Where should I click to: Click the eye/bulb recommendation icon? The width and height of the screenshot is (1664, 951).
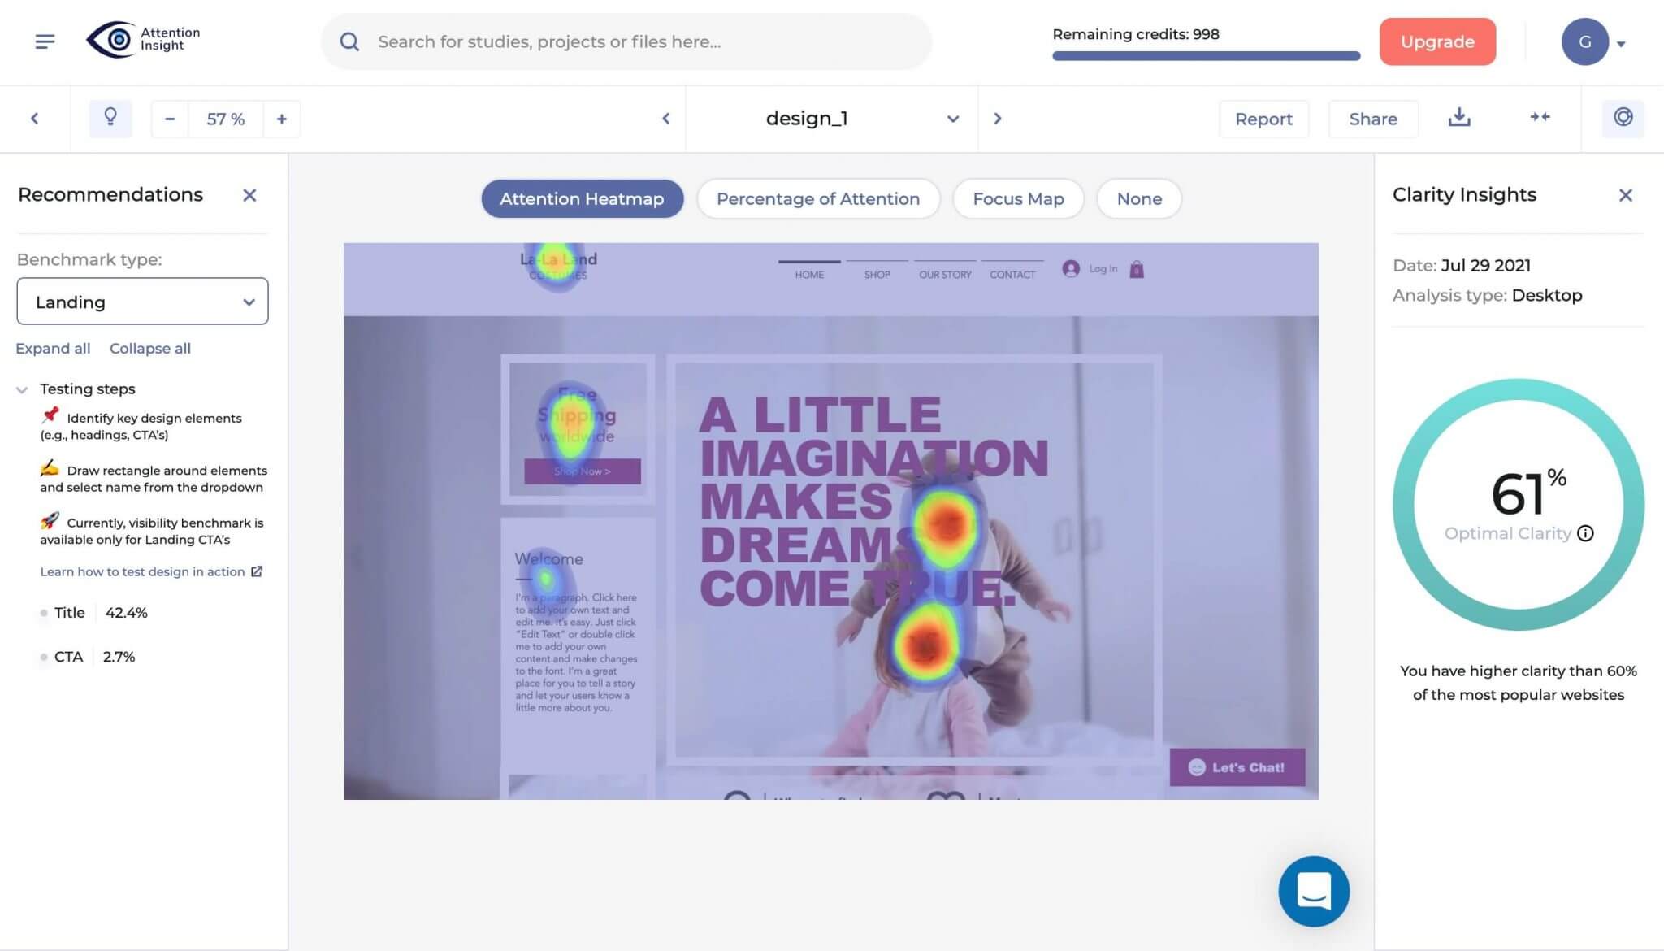pos(110,118)
